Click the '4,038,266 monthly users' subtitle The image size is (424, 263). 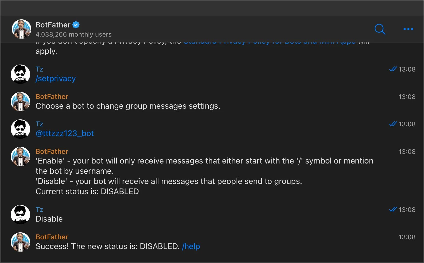[73, 34]
